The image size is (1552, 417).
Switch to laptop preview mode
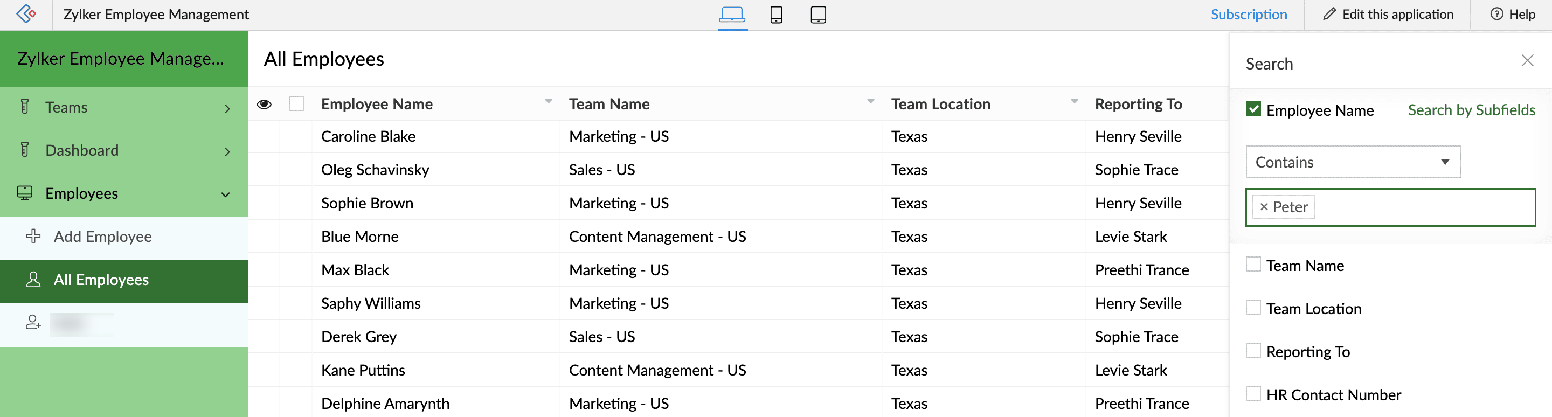pos(732,15)
